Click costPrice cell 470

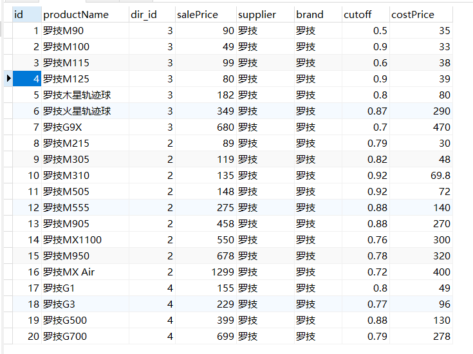(421, 127)
